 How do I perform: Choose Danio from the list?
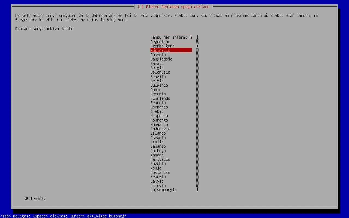[156, 90]
